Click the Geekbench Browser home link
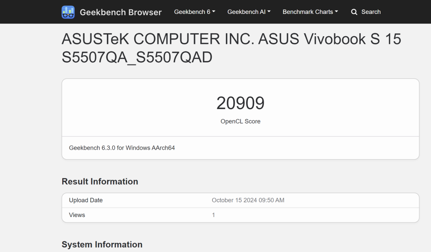 tap(121, 12)
